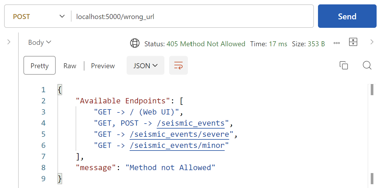The width and height of the screenshot is (381, 188).
Task: Click the blue Send button
Action: click(347, 16)
